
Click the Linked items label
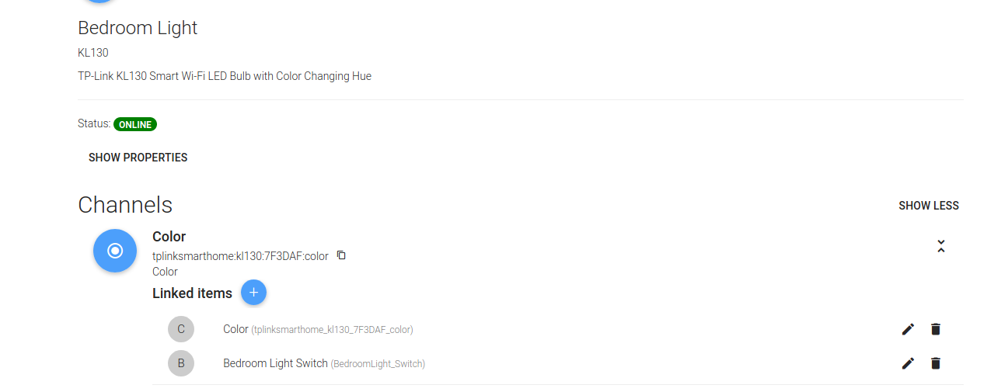(x=192, y=293)
